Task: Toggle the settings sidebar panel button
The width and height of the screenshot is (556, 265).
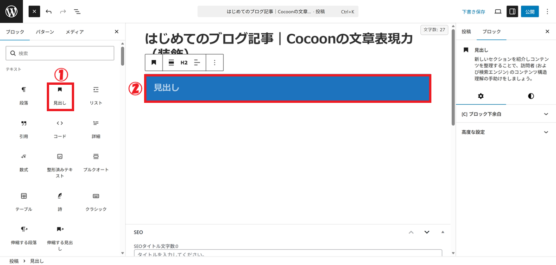Action: point(512,12)
